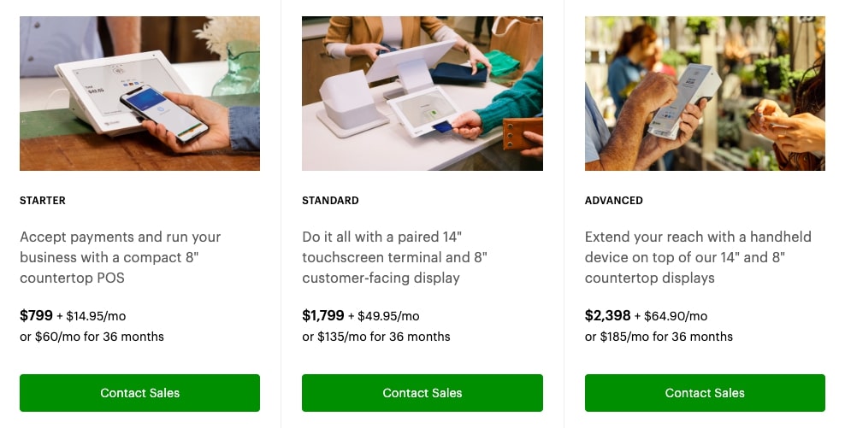Select the STANDARD plan heading

tap(330, 200)
